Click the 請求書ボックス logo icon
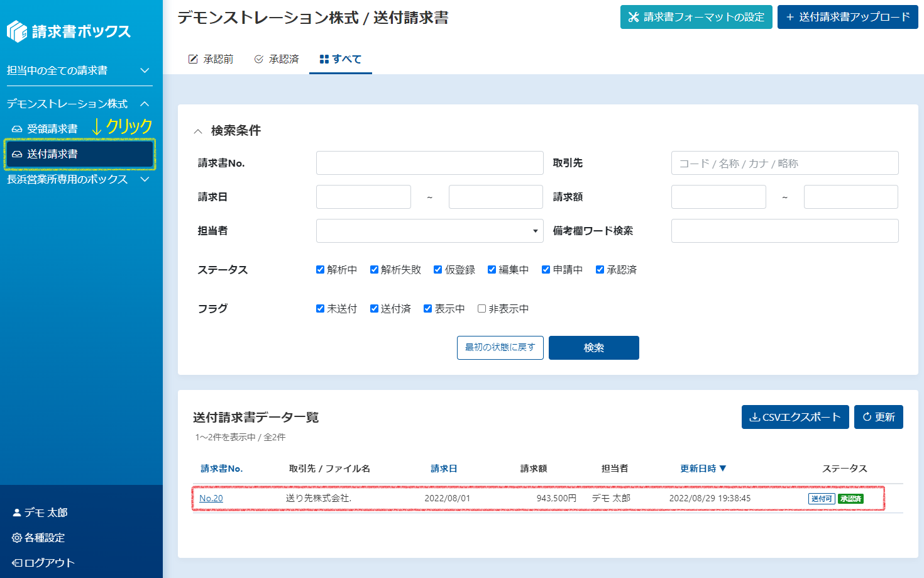924x578 pixels. (x=17, y=31)
